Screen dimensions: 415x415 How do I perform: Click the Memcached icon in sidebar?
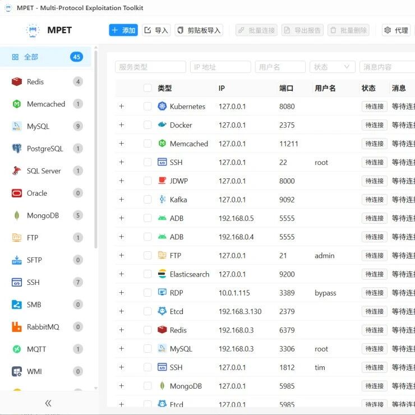[x=17, y=104]
